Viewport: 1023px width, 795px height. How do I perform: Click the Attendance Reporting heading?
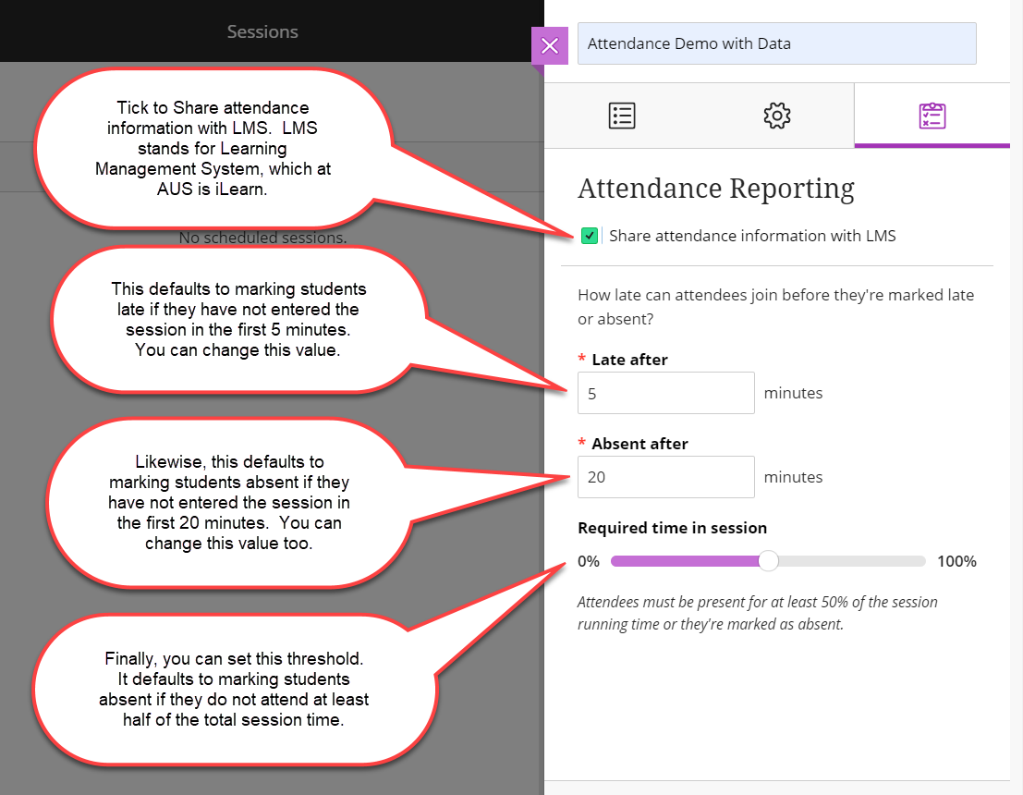[x=715, y=189]
